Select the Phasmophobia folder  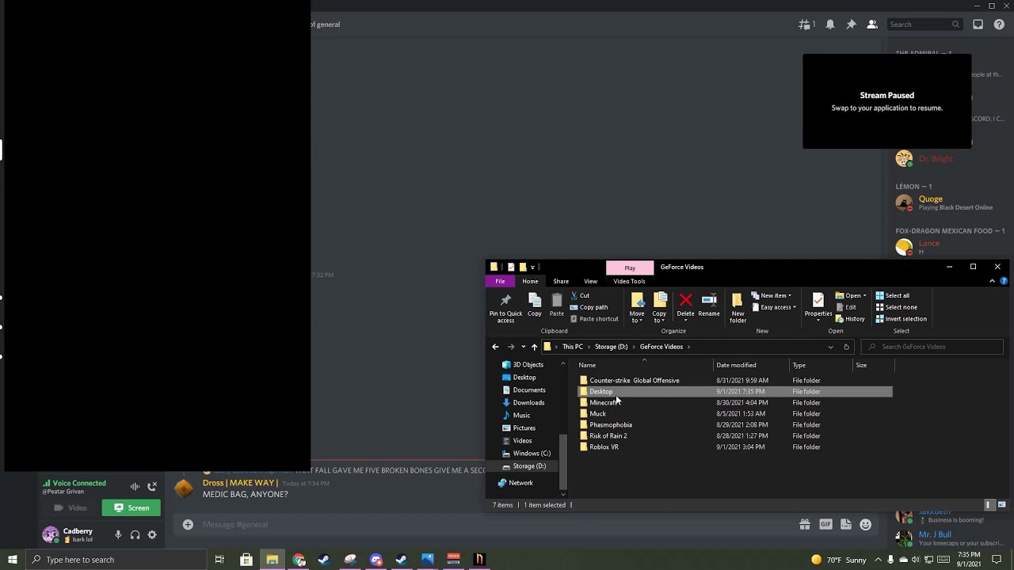click(x=610, y=425)
